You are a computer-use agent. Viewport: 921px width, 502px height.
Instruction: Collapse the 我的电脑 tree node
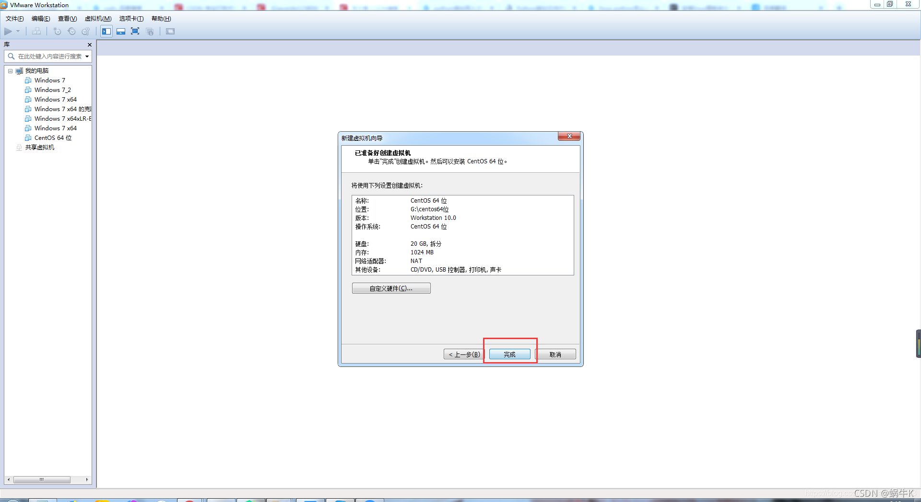[x=10, y=71]
